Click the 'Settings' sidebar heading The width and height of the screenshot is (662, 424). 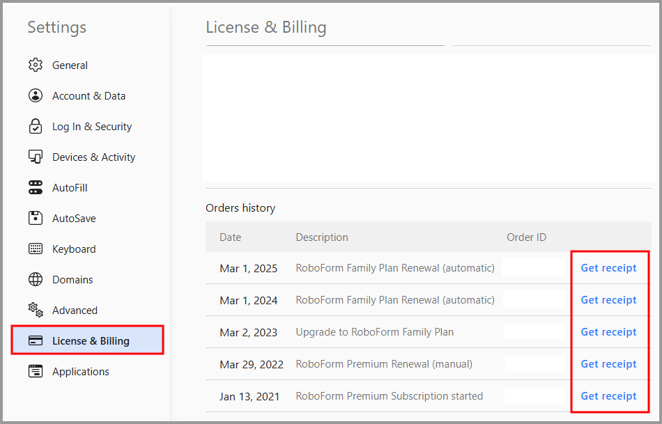[56, 27]
